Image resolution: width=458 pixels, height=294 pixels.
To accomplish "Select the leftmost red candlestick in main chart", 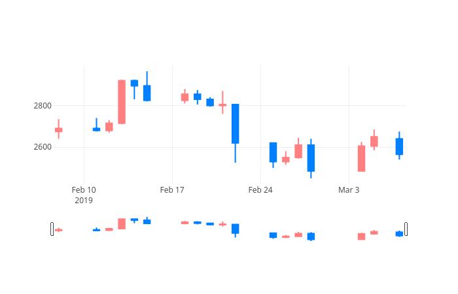I will click(59, 130).
